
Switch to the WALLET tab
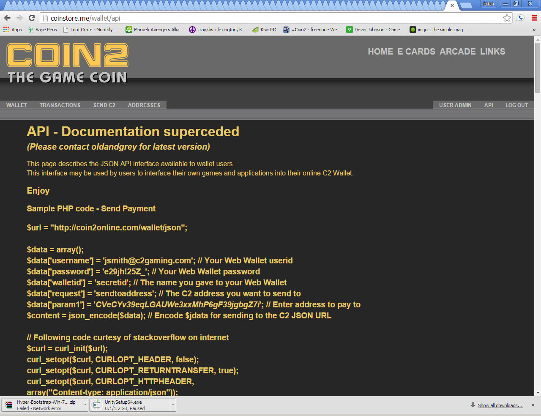click(16, 105)
